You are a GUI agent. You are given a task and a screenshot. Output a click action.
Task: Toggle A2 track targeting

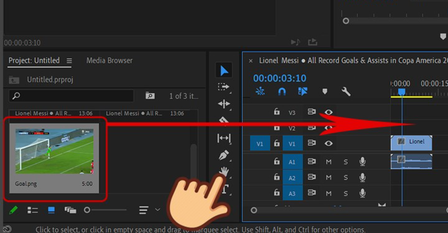coord(292,177)
